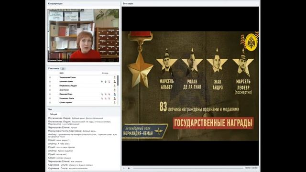Click the microphone status icon for Иванова Юлия
Screen dimensions: 306x172
pyautogui.click(x=102, y=94)
